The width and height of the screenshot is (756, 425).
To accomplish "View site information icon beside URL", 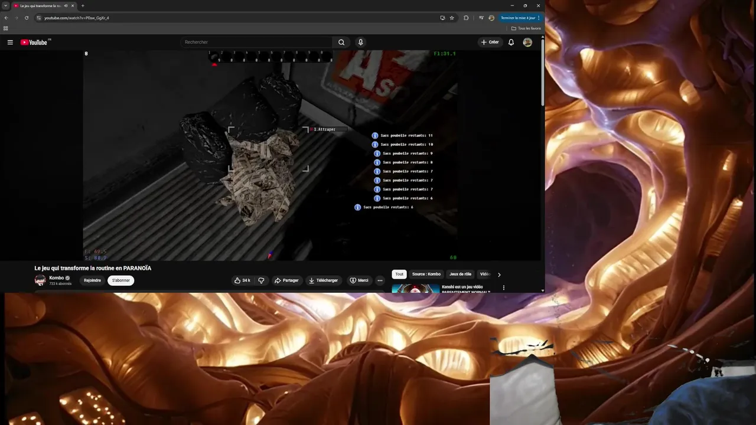I will (x=39, y=18).
